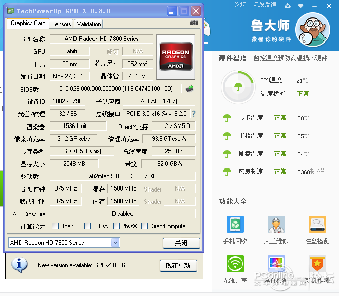The image size is (339, 296).
Task: Click the 设备ID 1002 - 679E value
Action: 67,101
